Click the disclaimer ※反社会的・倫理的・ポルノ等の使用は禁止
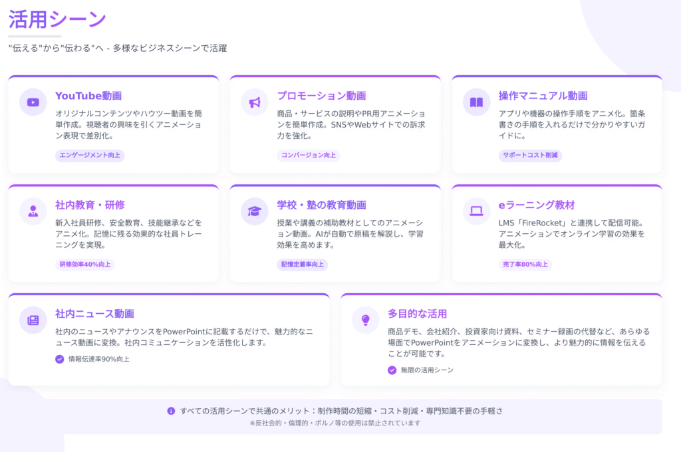Image resolution: width=681 pixels, height=452 pixels. [x=335, y=423]
